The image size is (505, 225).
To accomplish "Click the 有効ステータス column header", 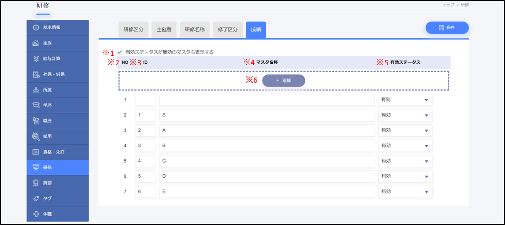I will coord(405,62).
